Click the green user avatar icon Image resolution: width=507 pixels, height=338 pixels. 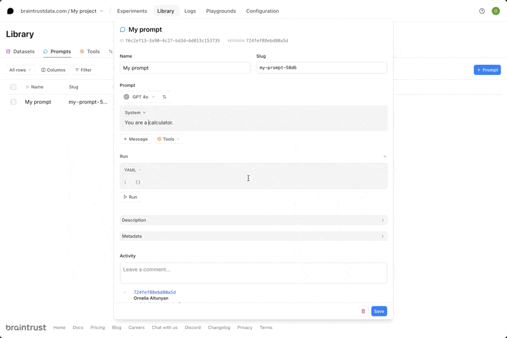click(496, 11)
